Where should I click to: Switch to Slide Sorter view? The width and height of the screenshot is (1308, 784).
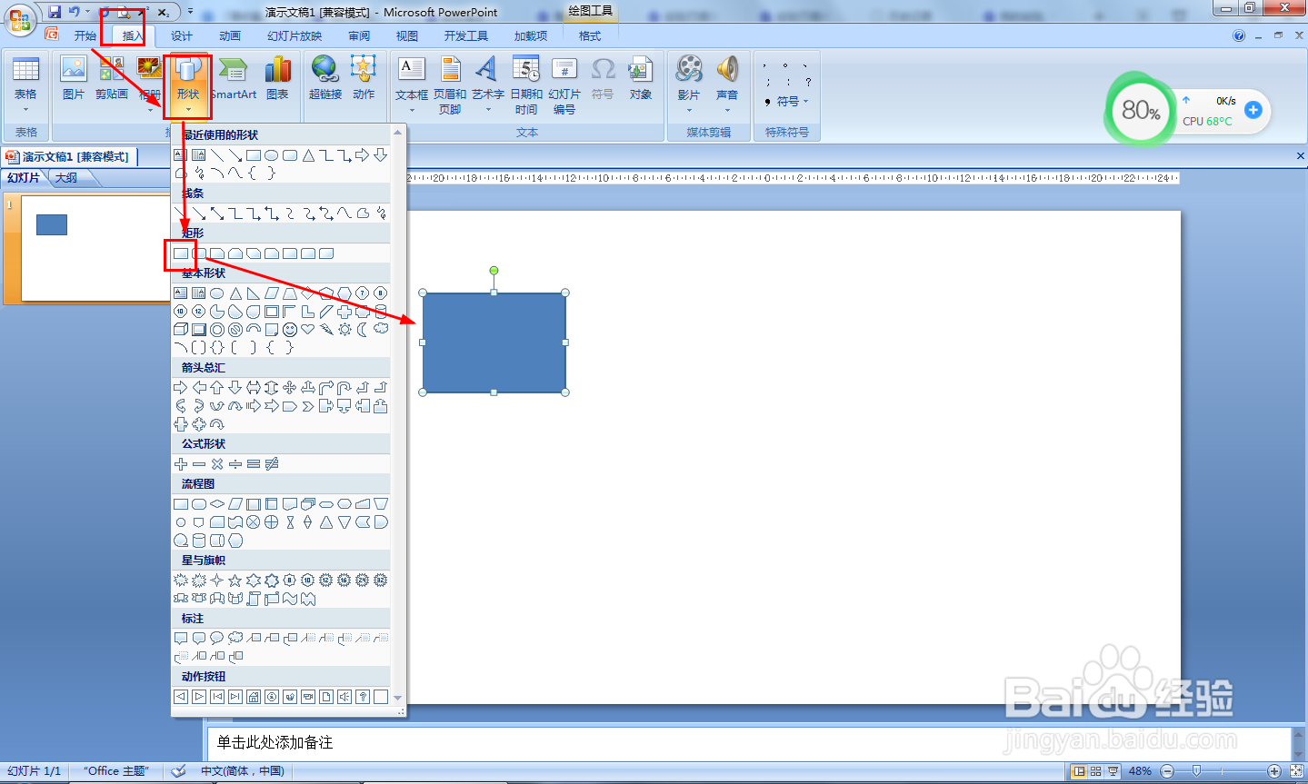click(1096, 771)
